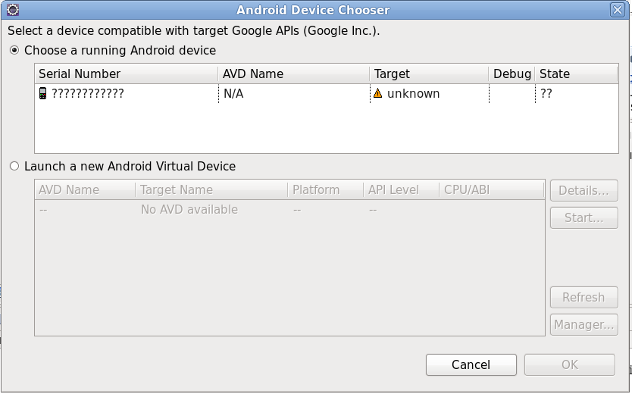Select 'Launch a new Android Virtual Device' option
Screen dimensions: 632x394
pos(14,166)
